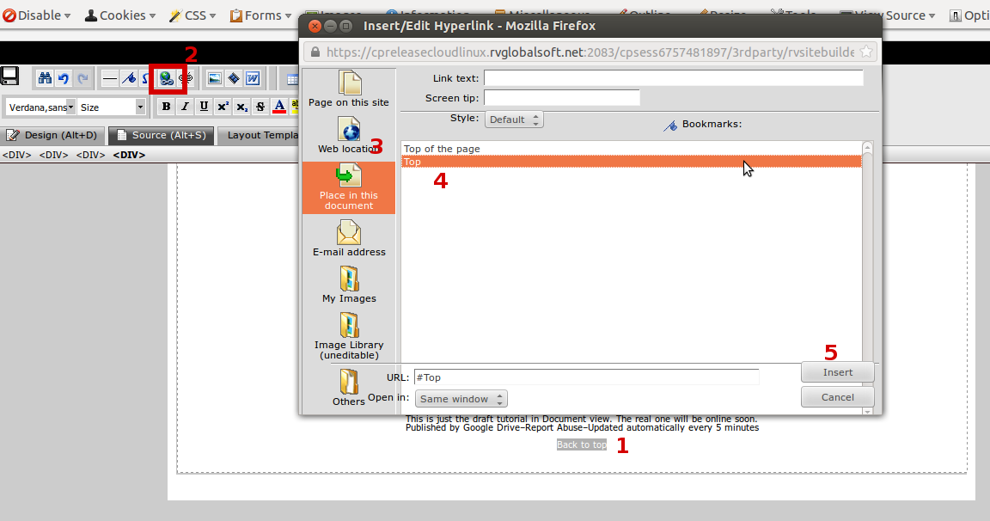Switch to the Design (Alt+D) tab
Viewport: 990px width, 521px height.
click(52, 135)
